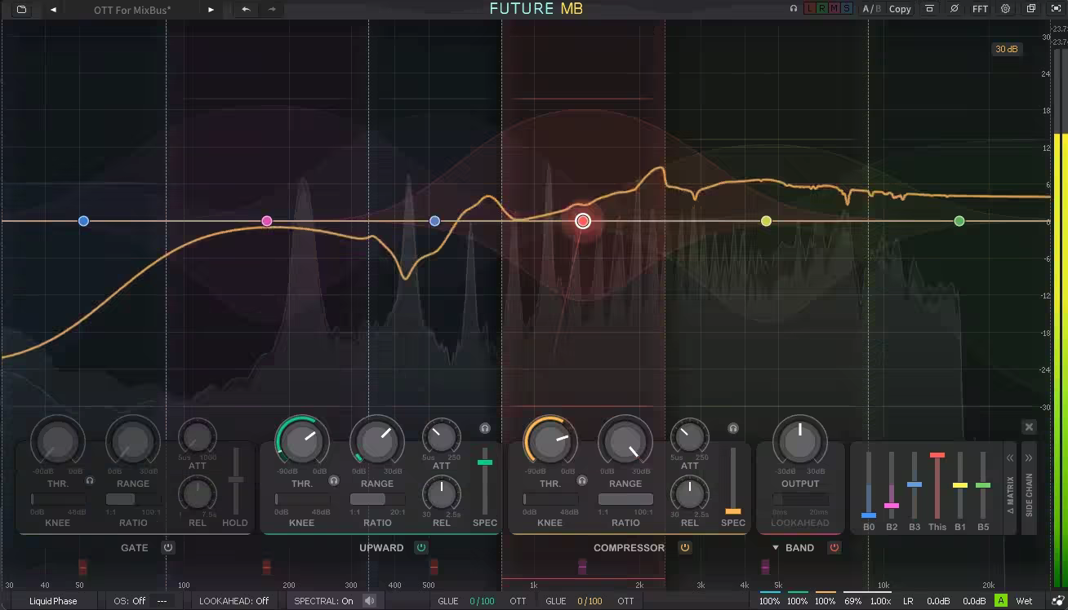The width and height of the screenshot is (1068, 610).
Task: Open the OTT For MixBus preset menu
Action: tap(132, 10)
